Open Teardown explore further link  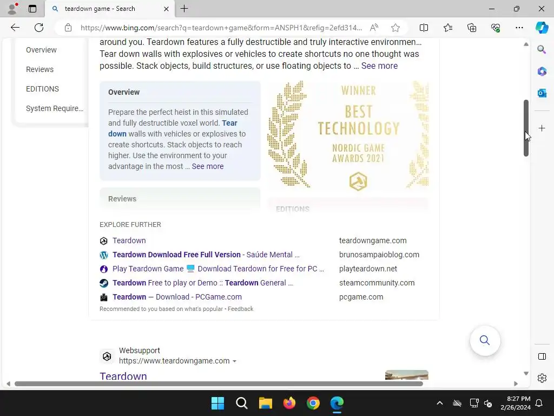pyautogui.click(x=129, y=240)
